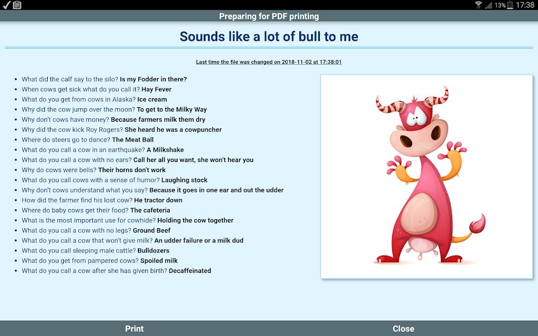This screenshot has width=538, height=336.
Task: Select the 'He tractor down' joke line
Action: 102,200
